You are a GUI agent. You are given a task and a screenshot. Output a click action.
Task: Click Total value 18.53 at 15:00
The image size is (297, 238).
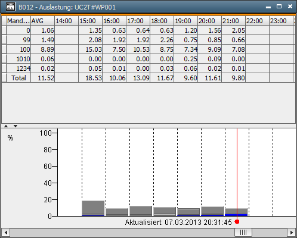pos(91,78)
